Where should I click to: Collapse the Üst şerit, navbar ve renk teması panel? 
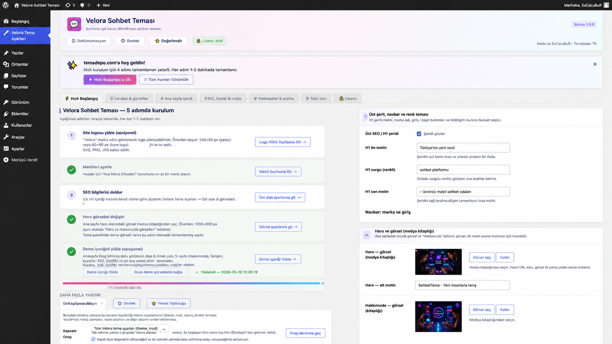pos(365,117)
